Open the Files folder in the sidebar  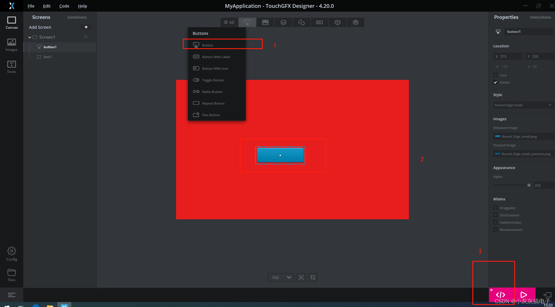[12, 275]
